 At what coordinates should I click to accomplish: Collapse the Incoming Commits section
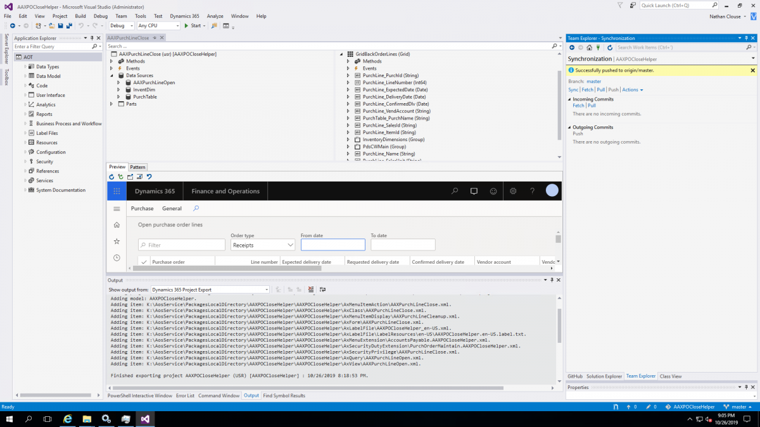click(569, 99)
